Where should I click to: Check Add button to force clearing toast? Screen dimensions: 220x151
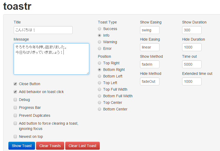point(15,123)
